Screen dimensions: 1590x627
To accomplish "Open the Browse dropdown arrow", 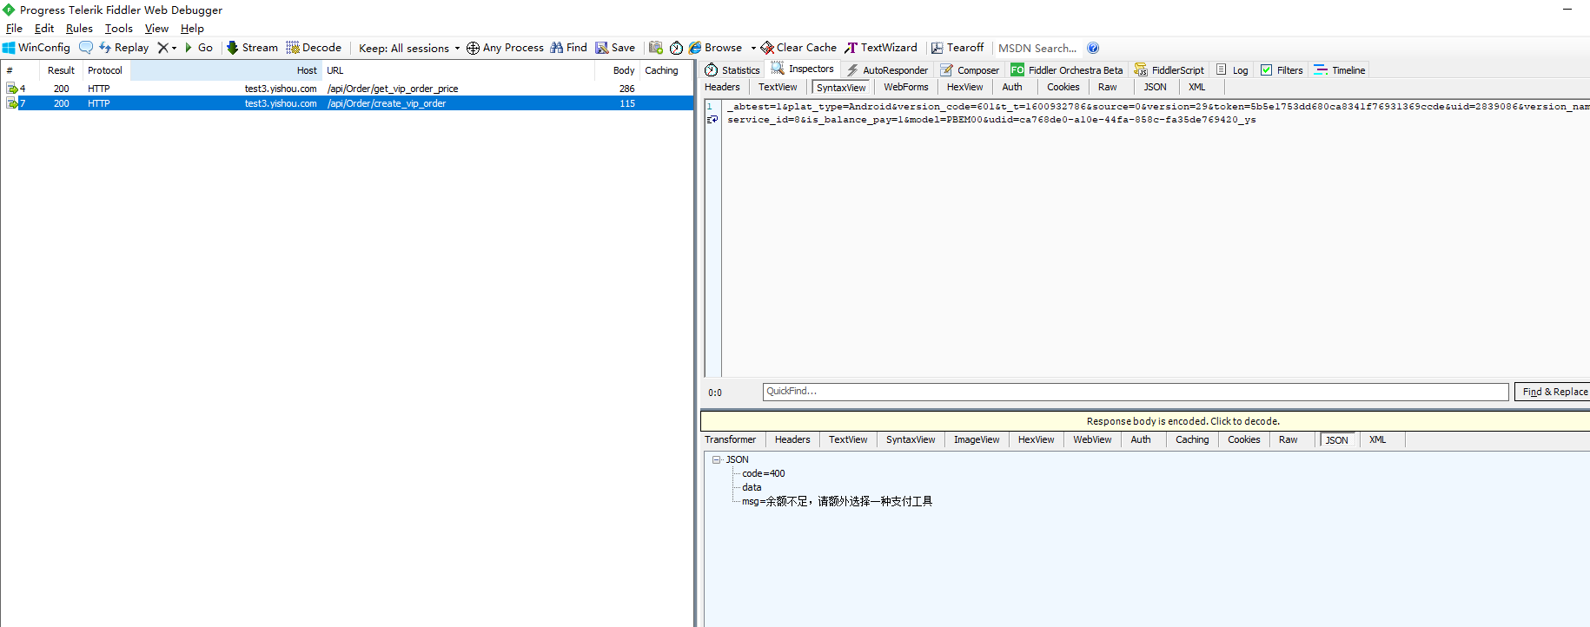I will [753, 48].
